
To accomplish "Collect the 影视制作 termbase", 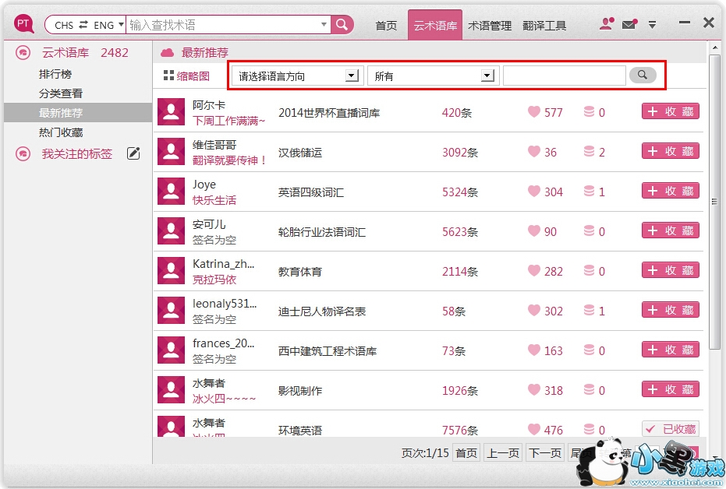I will (x=670, y=389).
